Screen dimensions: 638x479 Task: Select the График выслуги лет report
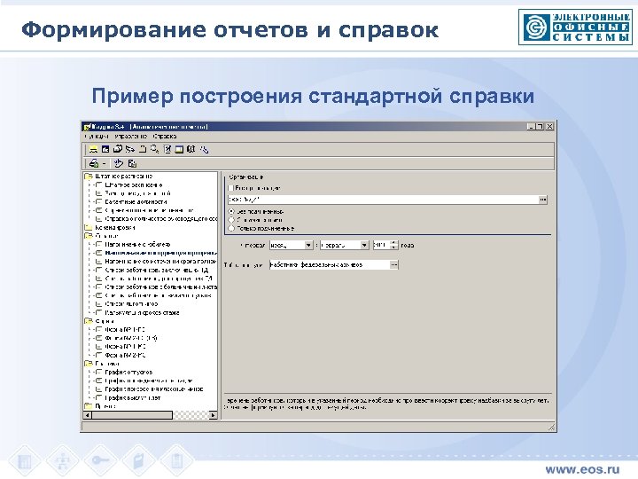(133, 397)
